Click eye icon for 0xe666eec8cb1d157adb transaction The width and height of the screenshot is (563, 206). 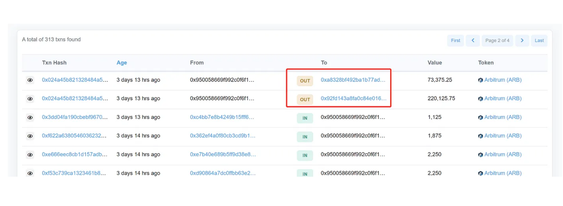(30, 155)
